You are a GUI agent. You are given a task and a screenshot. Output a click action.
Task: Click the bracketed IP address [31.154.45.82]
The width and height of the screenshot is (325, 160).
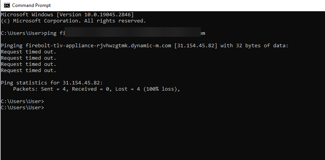[196, 46]
